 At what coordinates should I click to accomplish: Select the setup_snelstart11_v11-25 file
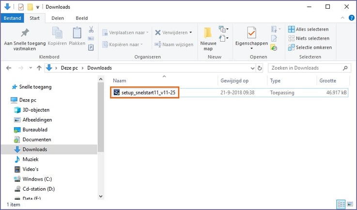click(145, 92)
